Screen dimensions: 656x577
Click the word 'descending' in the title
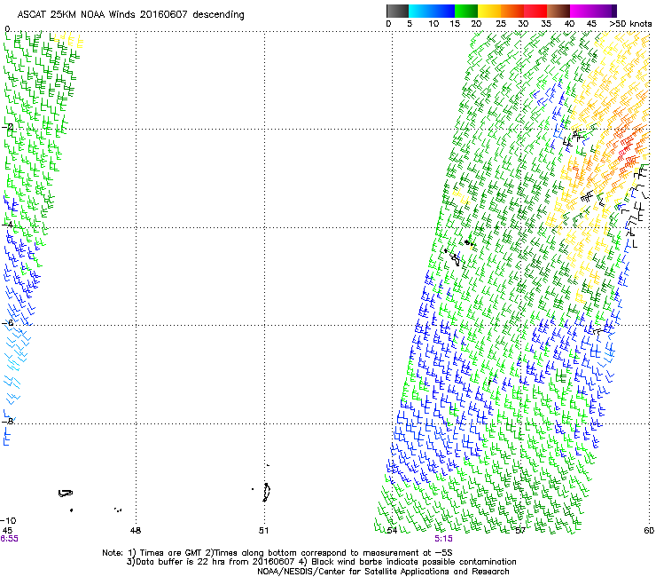tap(218, 15)
